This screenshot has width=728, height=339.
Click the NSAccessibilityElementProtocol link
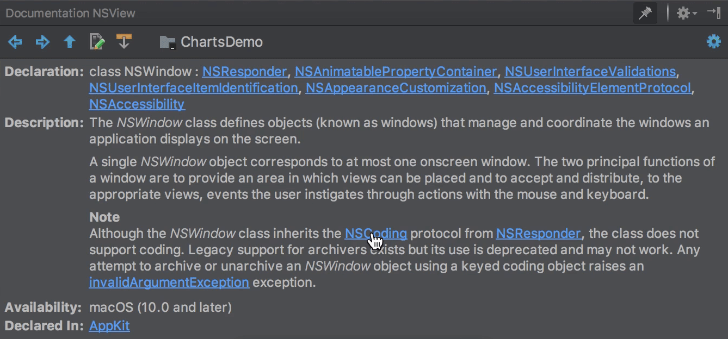click(x=593, y=87)
